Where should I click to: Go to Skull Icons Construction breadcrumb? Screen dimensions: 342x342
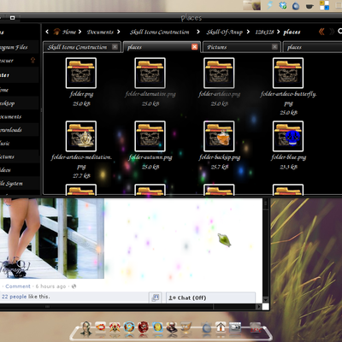(159, 32)
